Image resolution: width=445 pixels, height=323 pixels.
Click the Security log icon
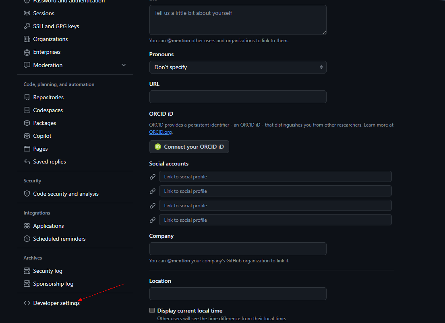point(27,271)
